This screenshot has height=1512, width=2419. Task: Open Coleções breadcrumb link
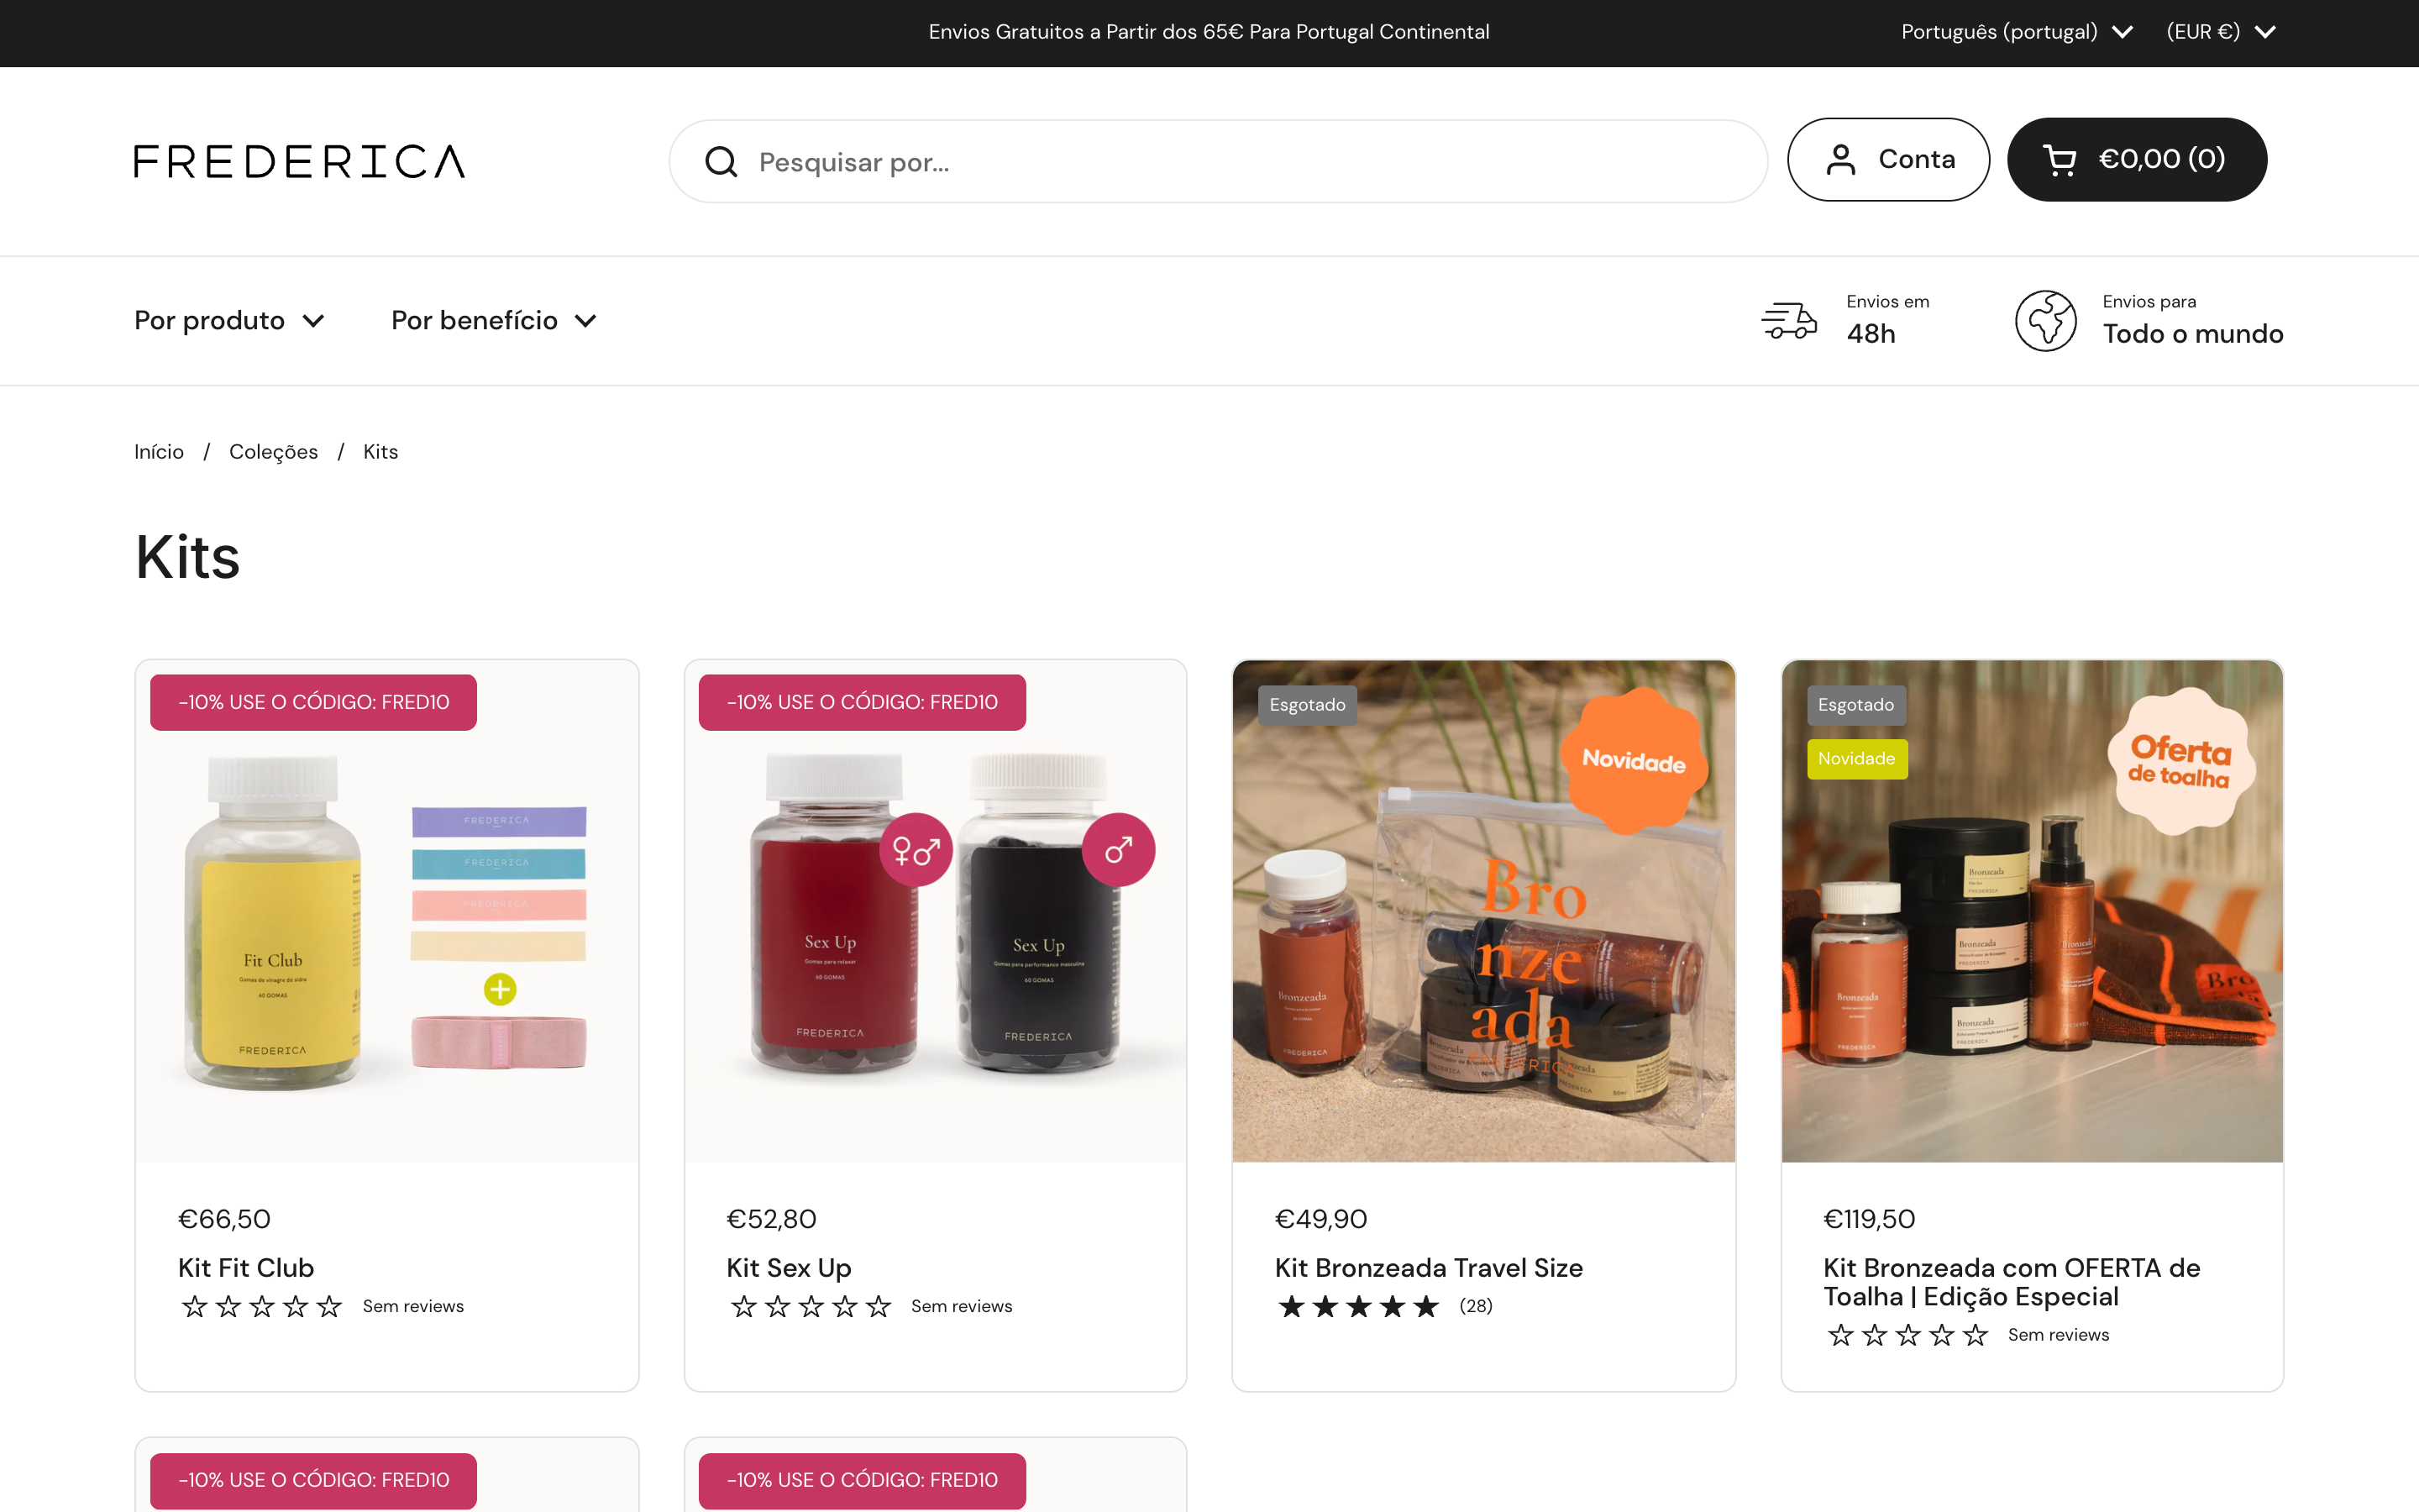pyautogui.click(x=273, y=452)
